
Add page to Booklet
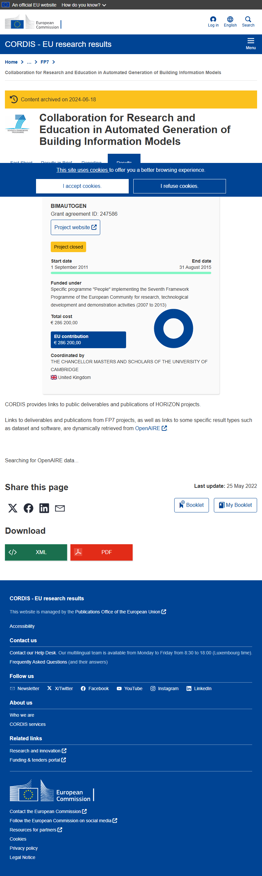[x=191, y=505]
